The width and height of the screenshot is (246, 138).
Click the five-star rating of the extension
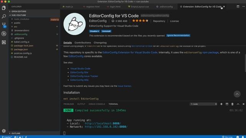(x=140, y=21)
